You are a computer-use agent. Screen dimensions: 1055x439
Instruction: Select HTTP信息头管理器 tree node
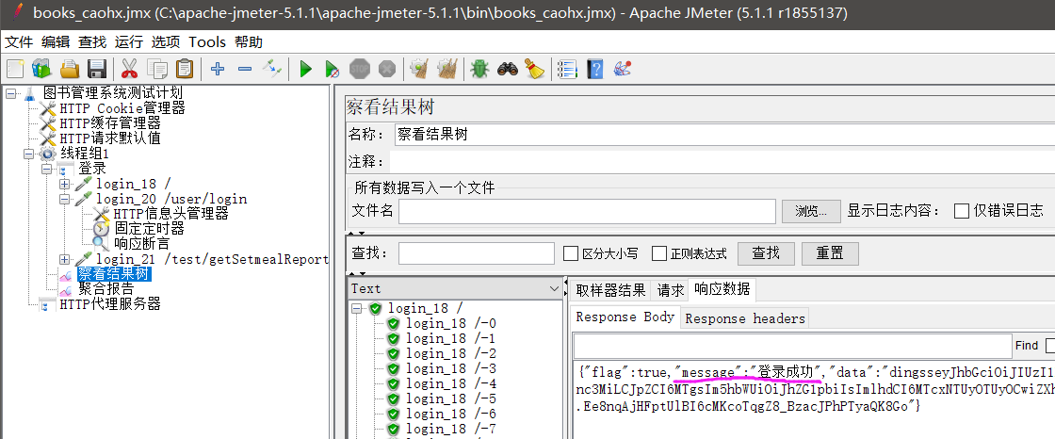click(170, 214)
